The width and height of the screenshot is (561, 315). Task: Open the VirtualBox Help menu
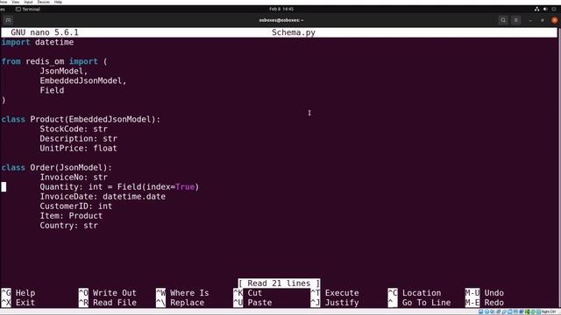pyautogui.click(x=58, y=2)
